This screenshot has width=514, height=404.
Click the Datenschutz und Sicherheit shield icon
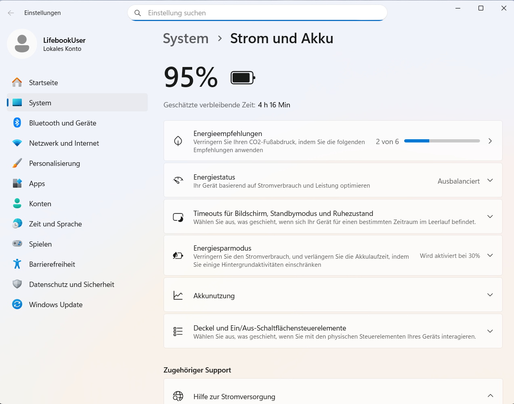[17, 284]
